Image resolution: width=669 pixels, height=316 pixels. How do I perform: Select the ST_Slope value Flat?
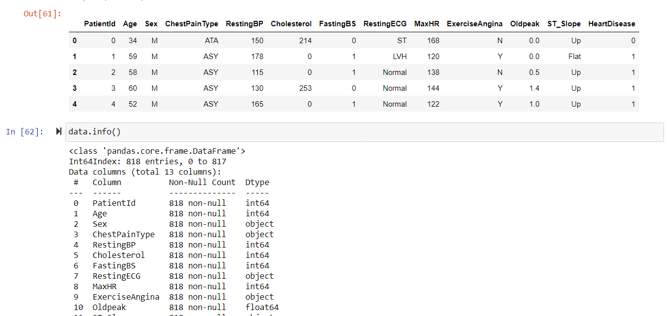pos(574,56)
